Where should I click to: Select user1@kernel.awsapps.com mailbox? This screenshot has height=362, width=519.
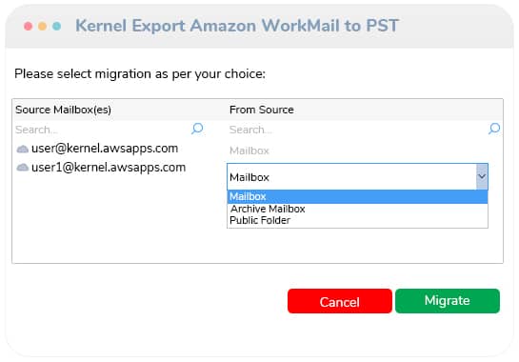109,168
